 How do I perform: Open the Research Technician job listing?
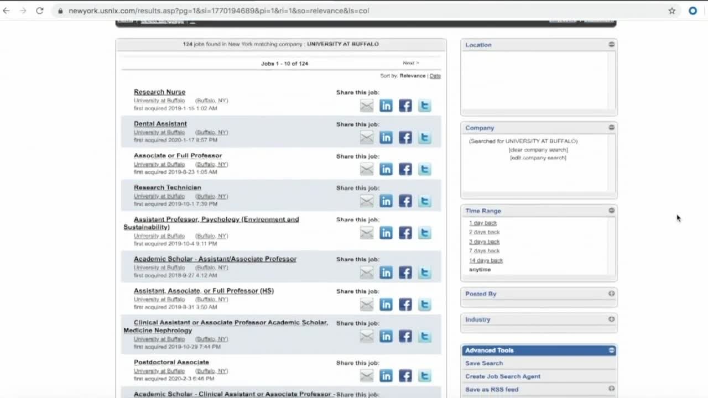(x=168, y=187)
